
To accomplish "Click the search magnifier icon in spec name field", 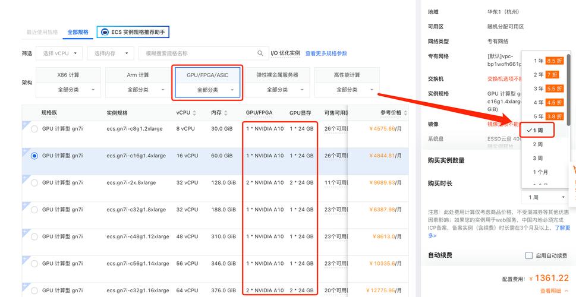I will 260,53.
